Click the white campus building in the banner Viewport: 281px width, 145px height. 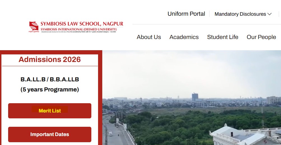pyautogui.click(x=245, y=135)
